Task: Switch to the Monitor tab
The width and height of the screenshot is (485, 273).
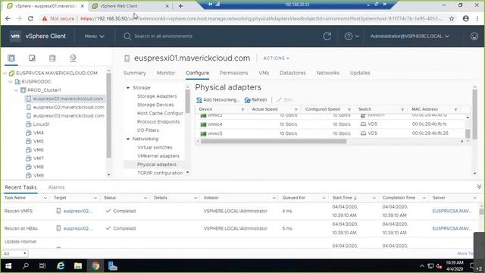Action: (166, 73)
